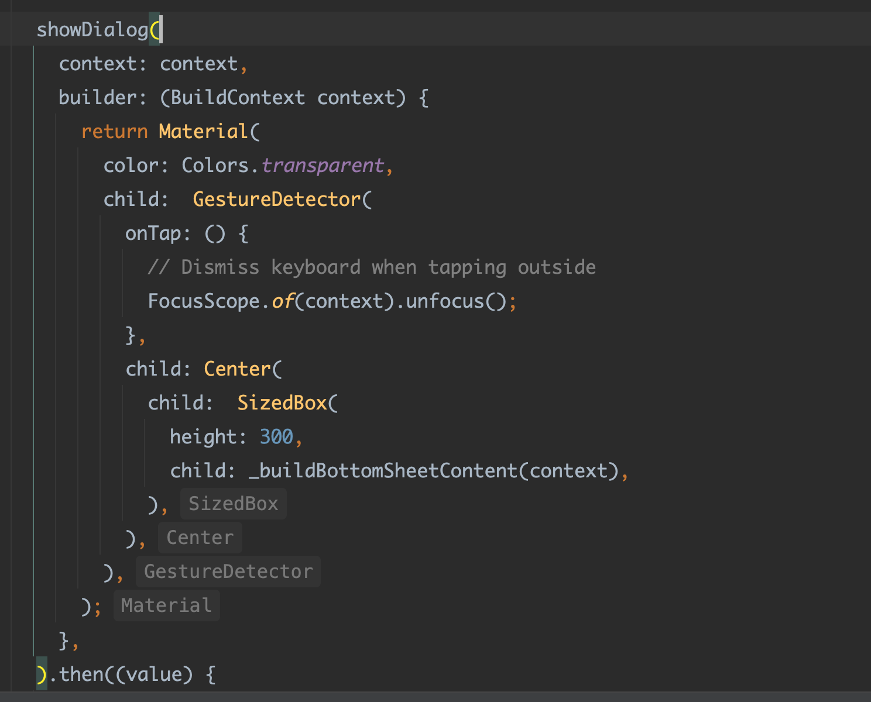This screenshot has height=702, width=871.
Task: Click the SizedBox constructor name
Action: 282,403
